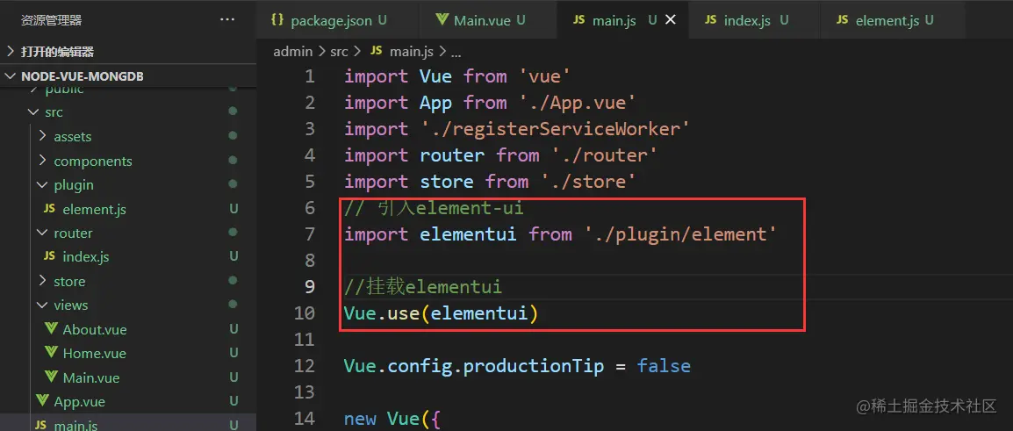
Task: Click the JS icon on index.js tab
Action: tap(711, 20)
